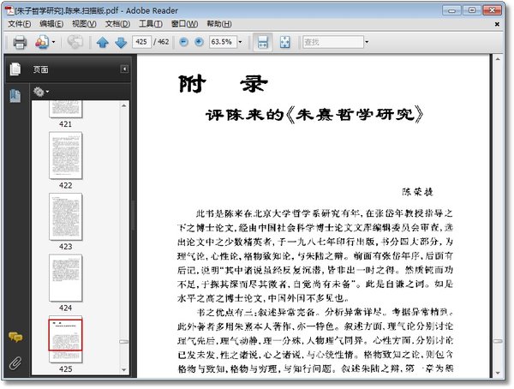514x389 pixels.
Task: Click document view scroll up arrow
Action: click(498, 59)
